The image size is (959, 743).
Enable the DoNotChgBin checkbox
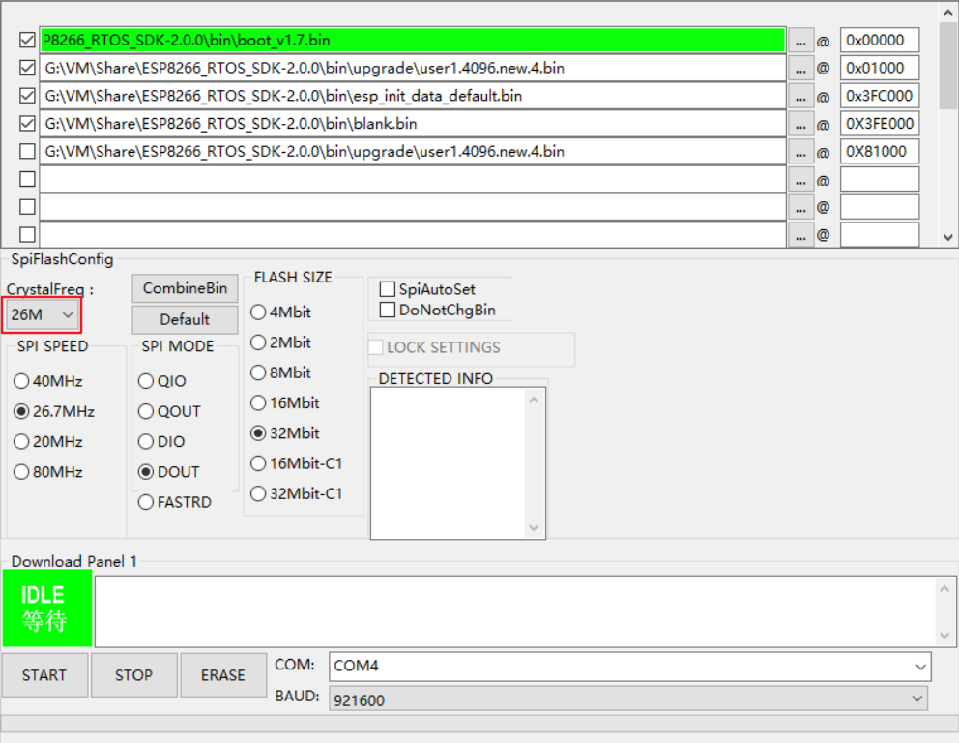(x=387, y=310)
